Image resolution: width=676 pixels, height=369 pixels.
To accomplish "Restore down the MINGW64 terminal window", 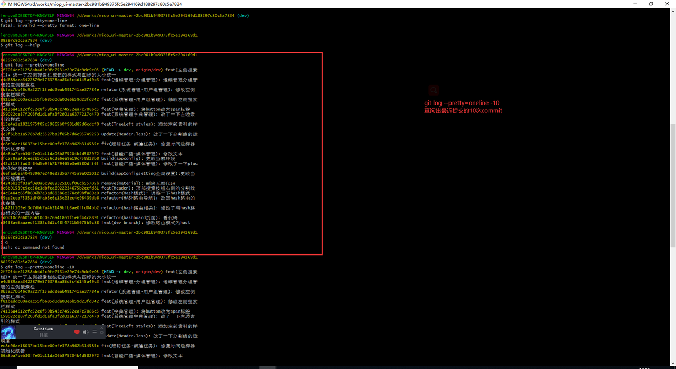I will 651,4.
